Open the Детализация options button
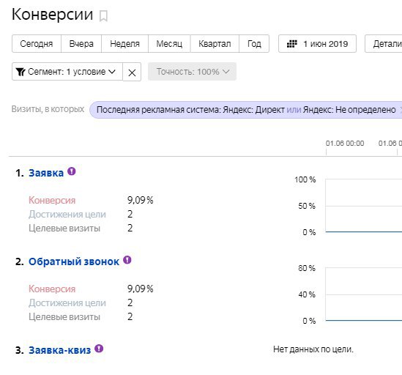Screen dimensions: 402x375 coord(384,44)
